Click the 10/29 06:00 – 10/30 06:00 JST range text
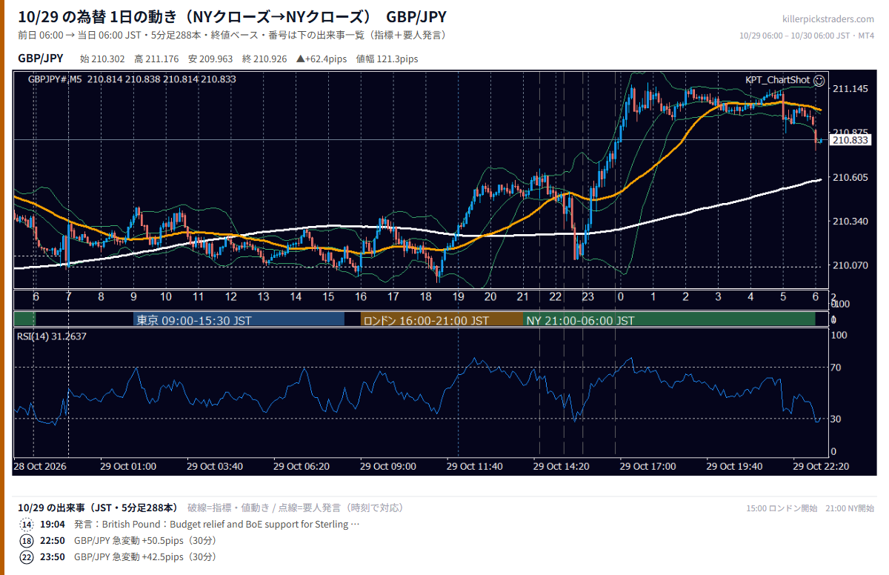 807,36
